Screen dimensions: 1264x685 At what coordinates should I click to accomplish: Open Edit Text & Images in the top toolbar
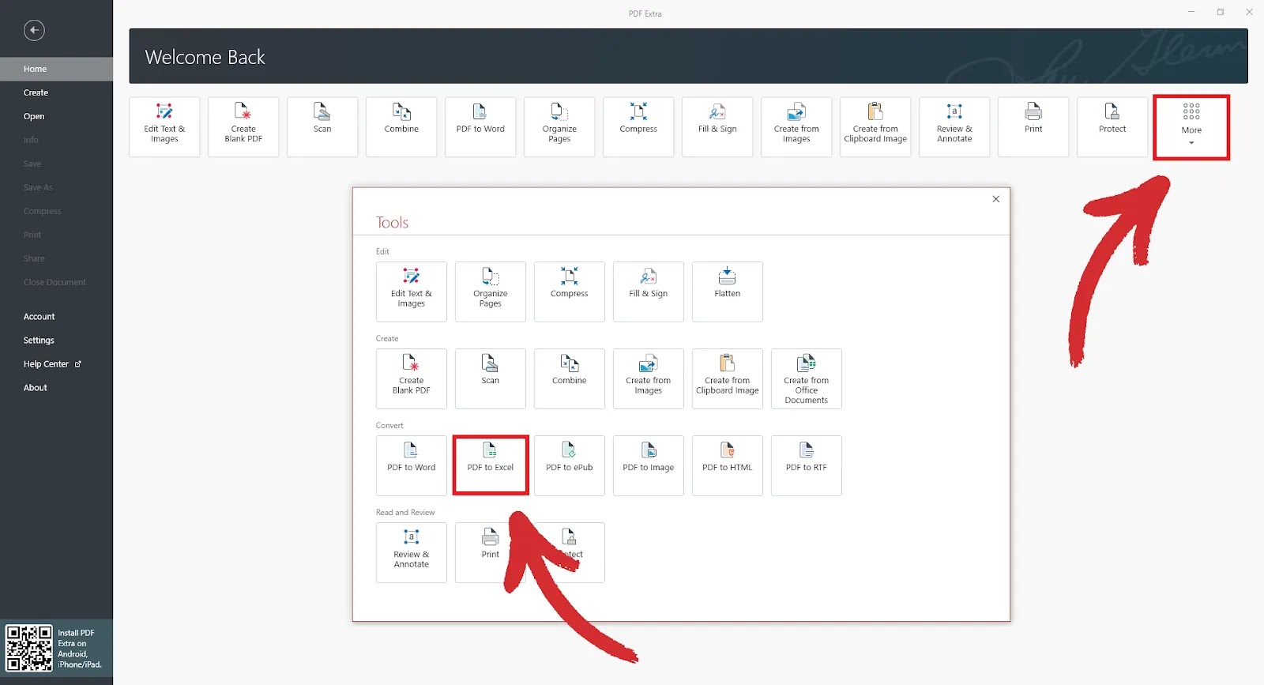click(x=164, y=126)
